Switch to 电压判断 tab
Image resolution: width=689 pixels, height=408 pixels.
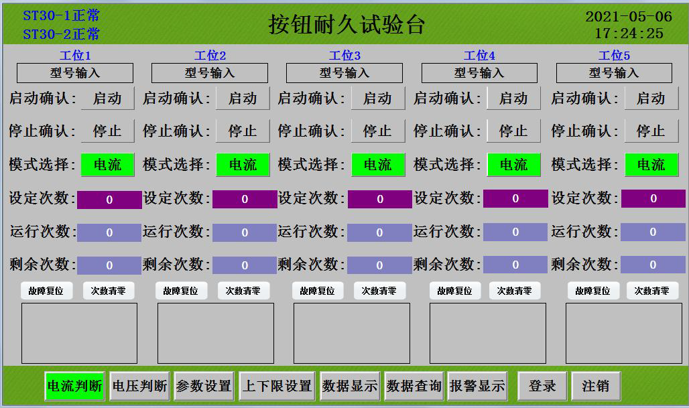pos(139,386)
